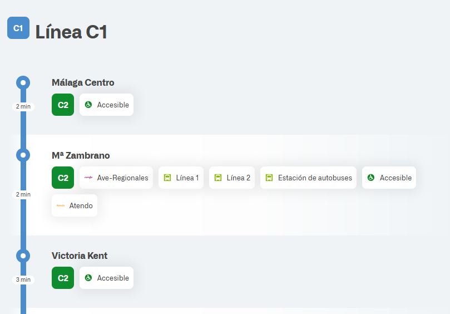The image size is (450, 314).
Task: Click the wheelchair icon under Málaga Centro
Action: pyautogui.click(x=88, y=105)
